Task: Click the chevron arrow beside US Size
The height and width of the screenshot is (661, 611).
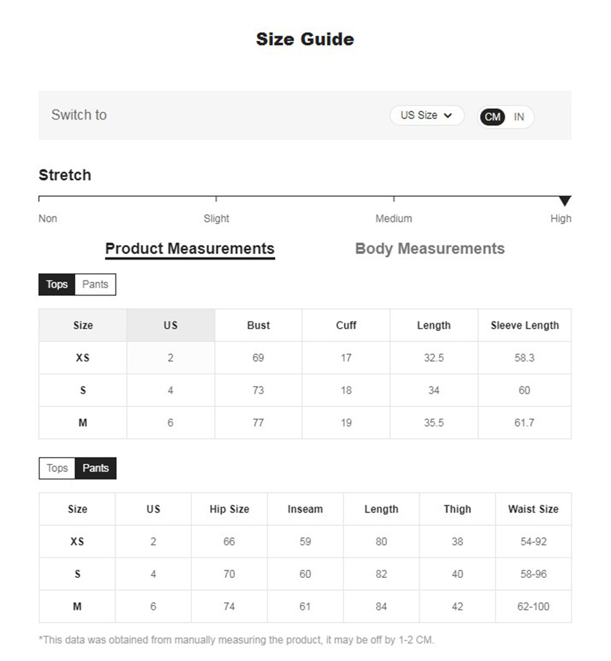Action: [448, 115]
